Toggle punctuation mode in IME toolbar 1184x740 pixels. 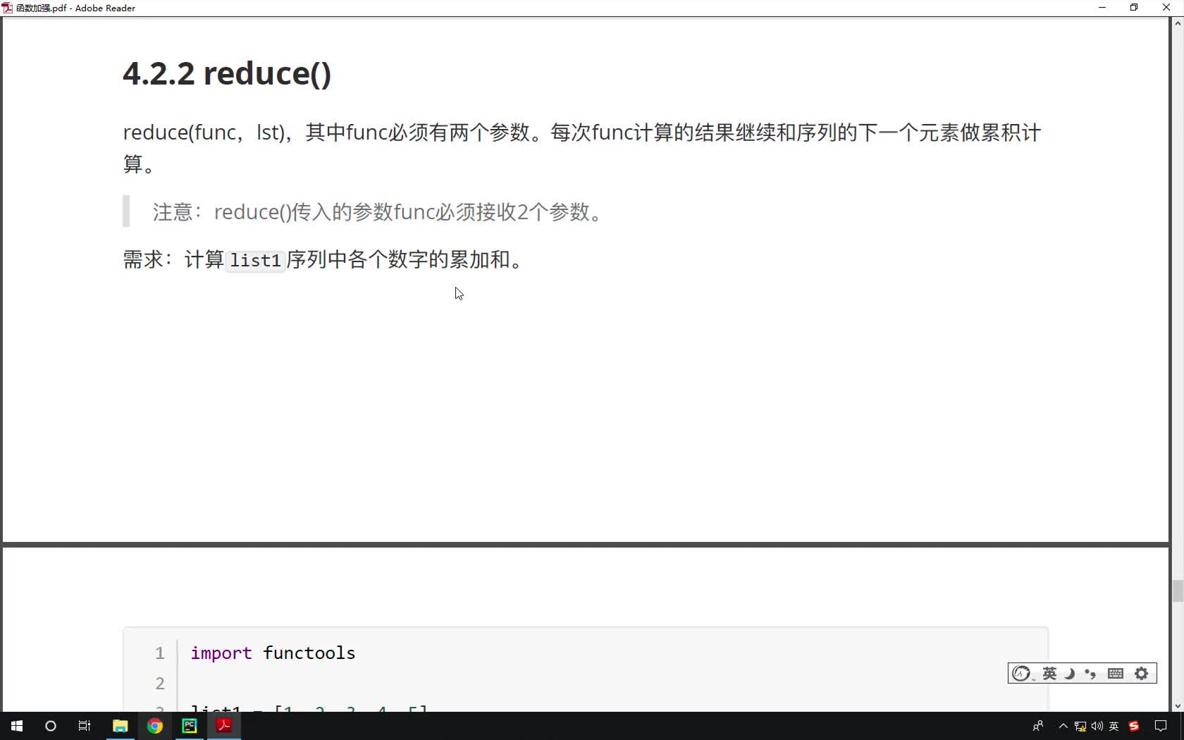(x=1091, y=674)
